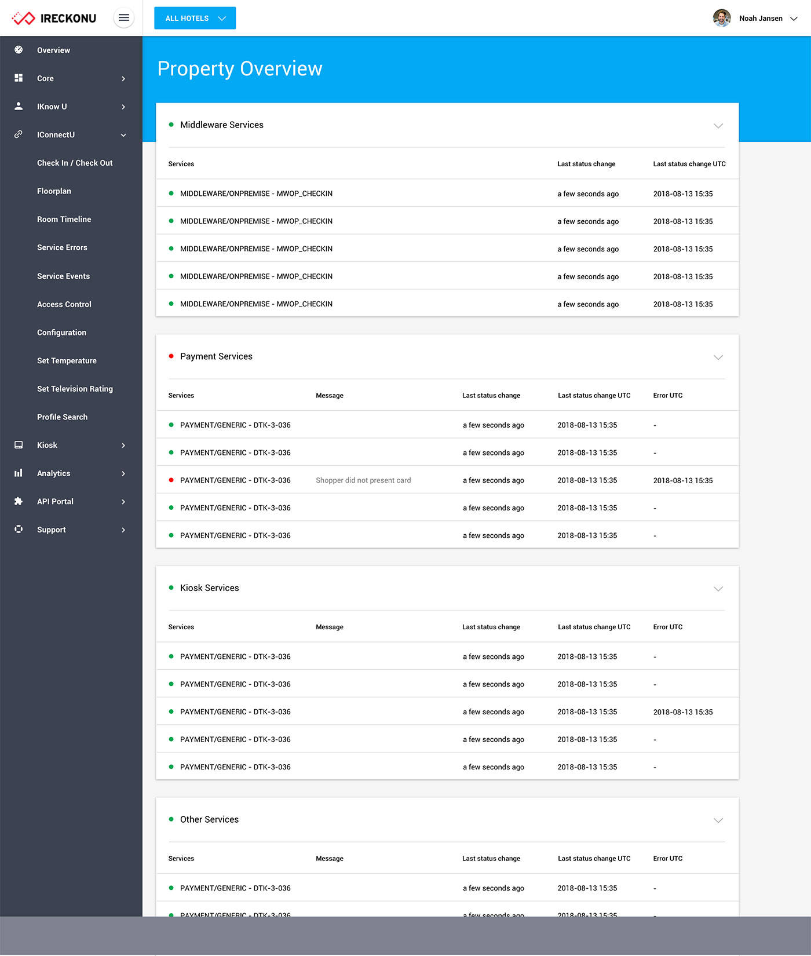Expand the Kiosk submenu arrow
This screenshot has width=811, height=956.
point(123,446)
